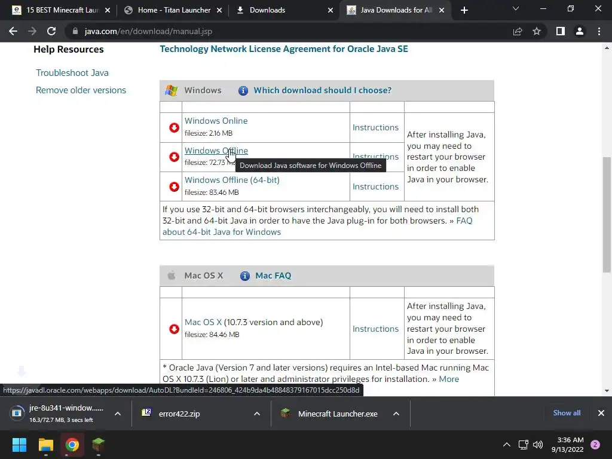Image resolution: width=612 pixels, height=459 pixels.
Task: Switch to the Home - Titan Launcher tab
Action: pos(173,10)
